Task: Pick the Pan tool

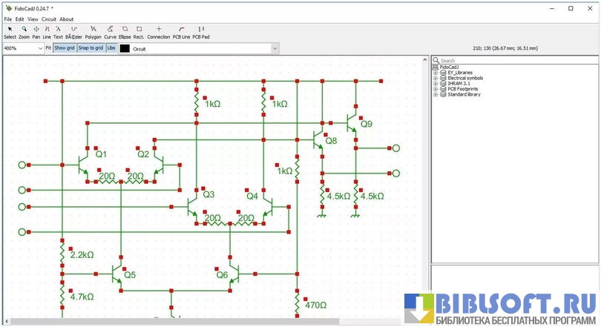Action: click(36, 32)
